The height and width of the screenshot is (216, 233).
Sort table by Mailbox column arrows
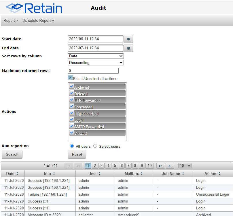coord(142,174)
